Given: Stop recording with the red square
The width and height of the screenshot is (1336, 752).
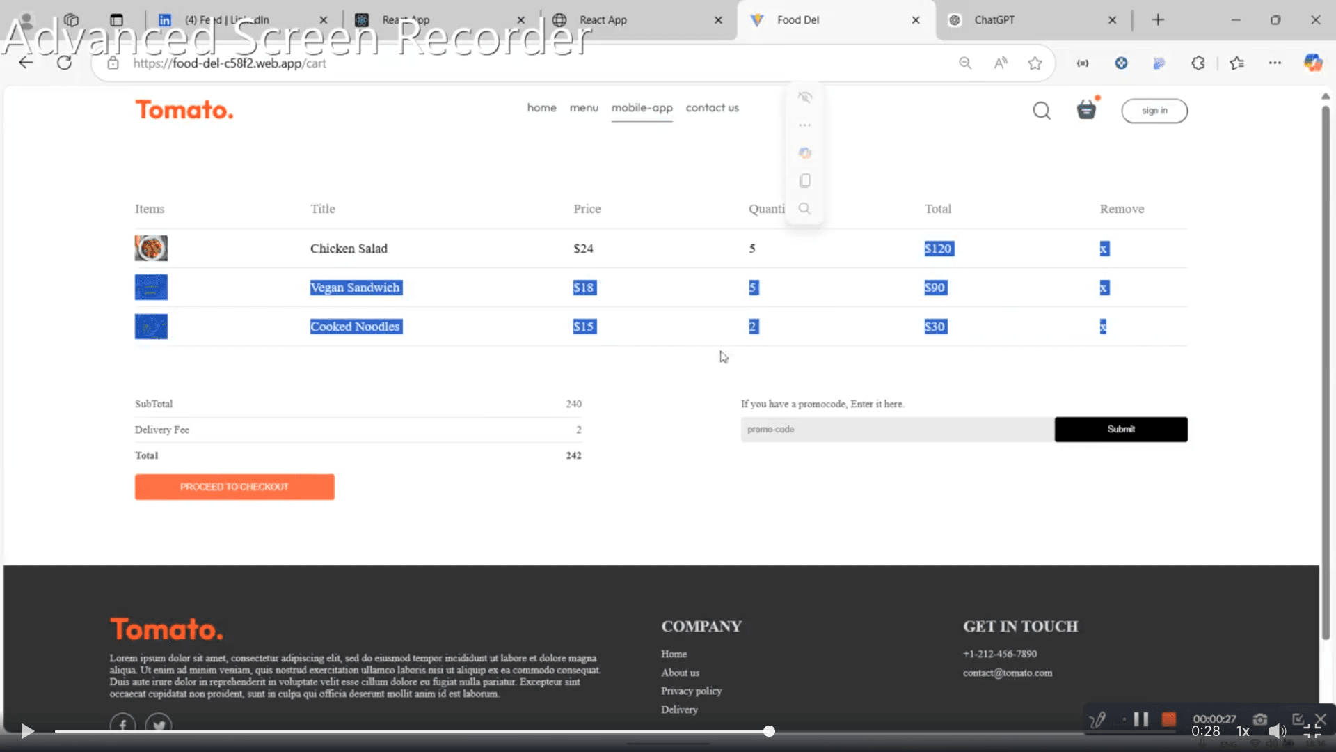Looking at the screenshot, I should coord(1169,719).
